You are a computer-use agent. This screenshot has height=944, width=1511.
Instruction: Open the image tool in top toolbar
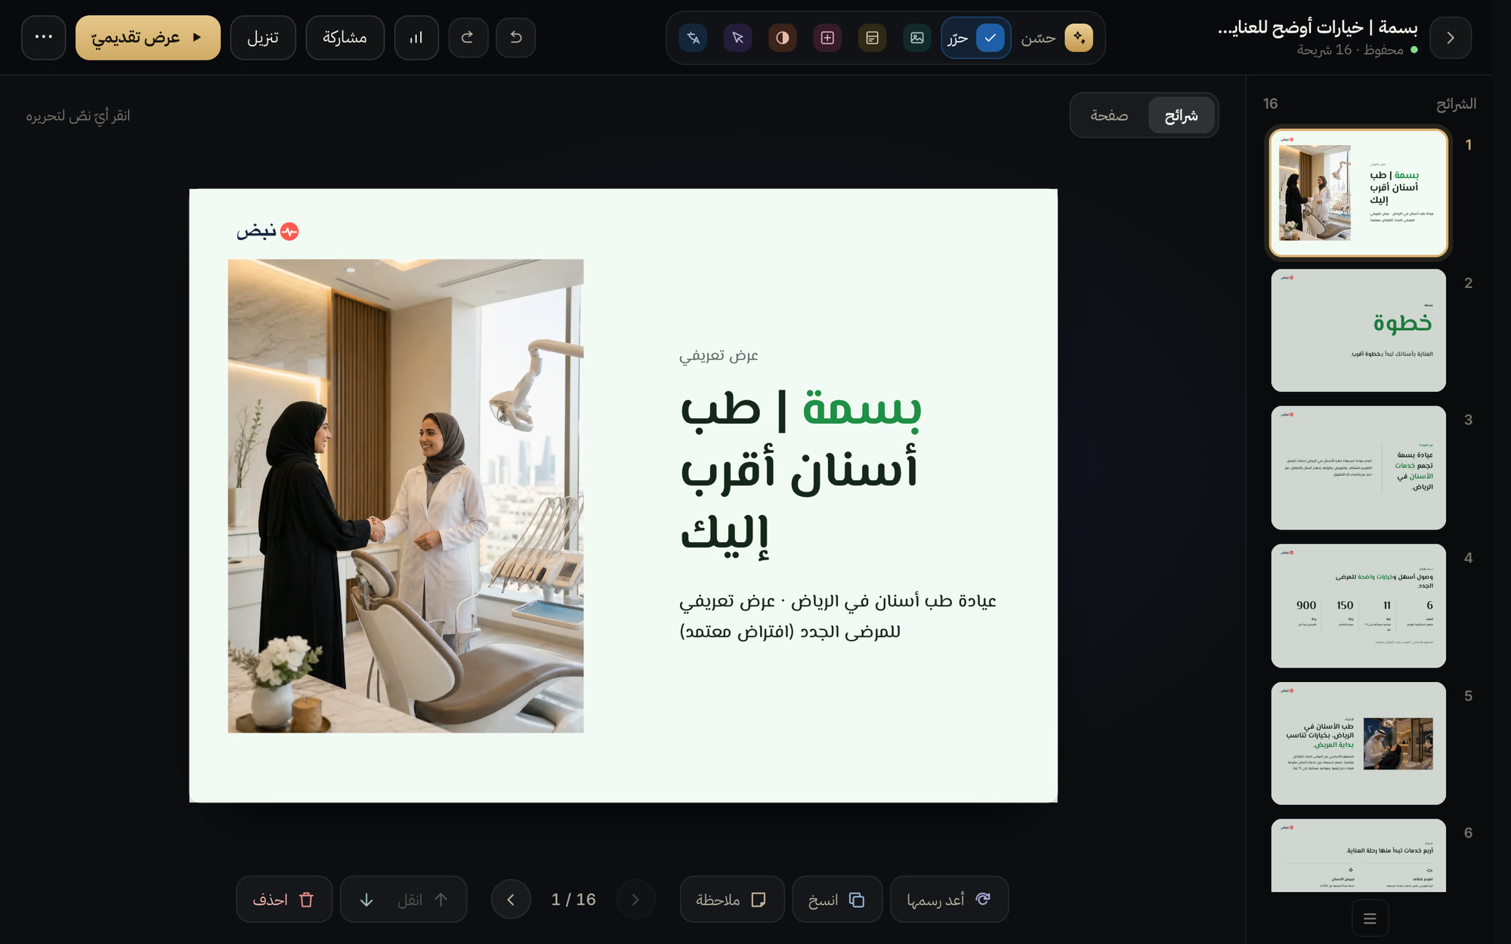point(916,38)
